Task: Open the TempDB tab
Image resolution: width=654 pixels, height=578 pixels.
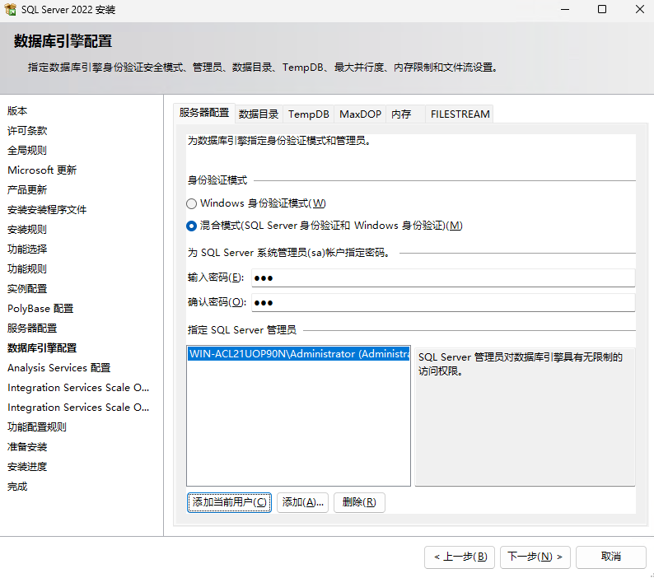Action: (x=308, y=114)
